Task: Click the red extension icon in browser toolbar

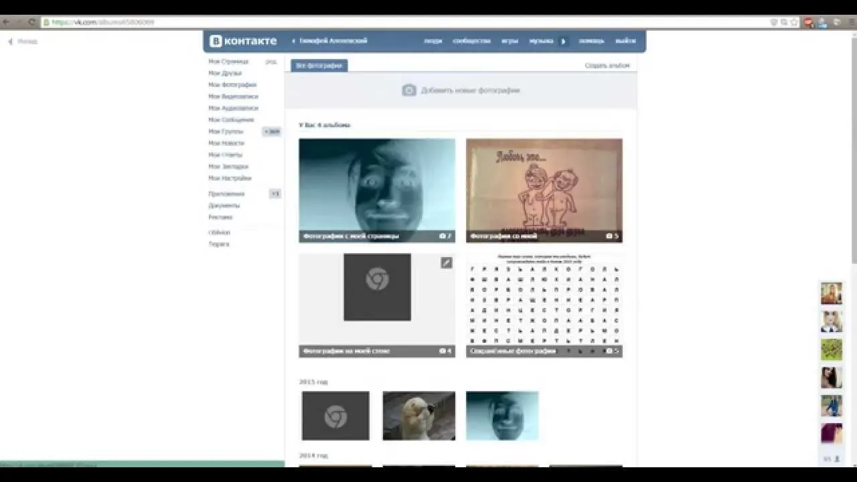Action: click(x=809, y=22)
